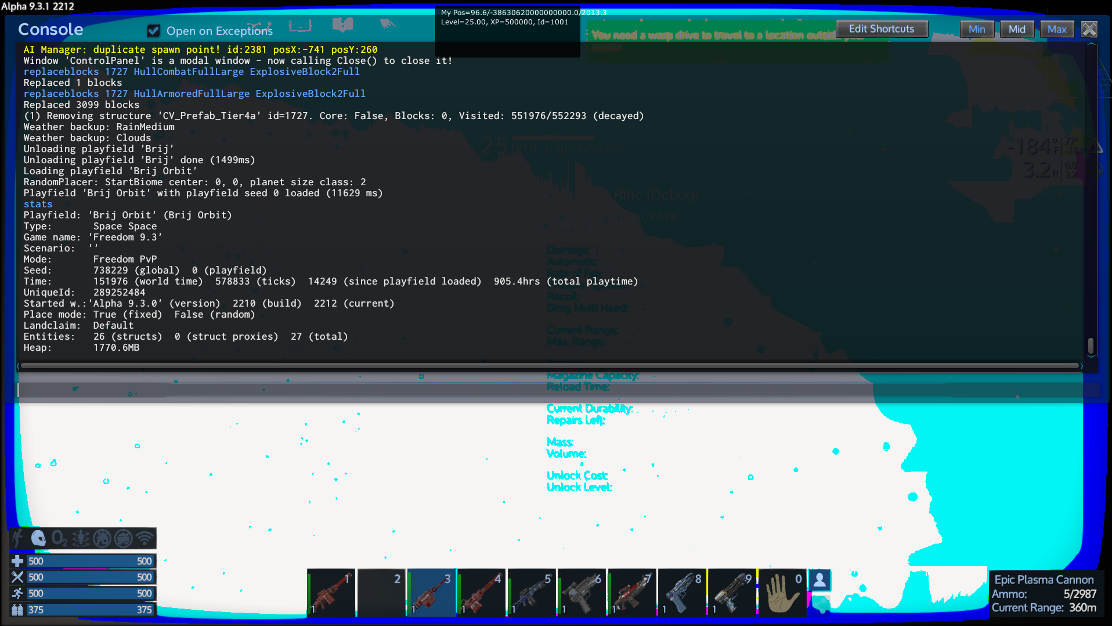Set console size to Max

(x=1057, y=29)
